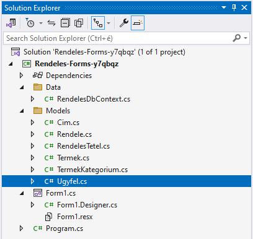Collapse All tree nodes icon
This screenshot has height=239, width=253.
[65, 23]
